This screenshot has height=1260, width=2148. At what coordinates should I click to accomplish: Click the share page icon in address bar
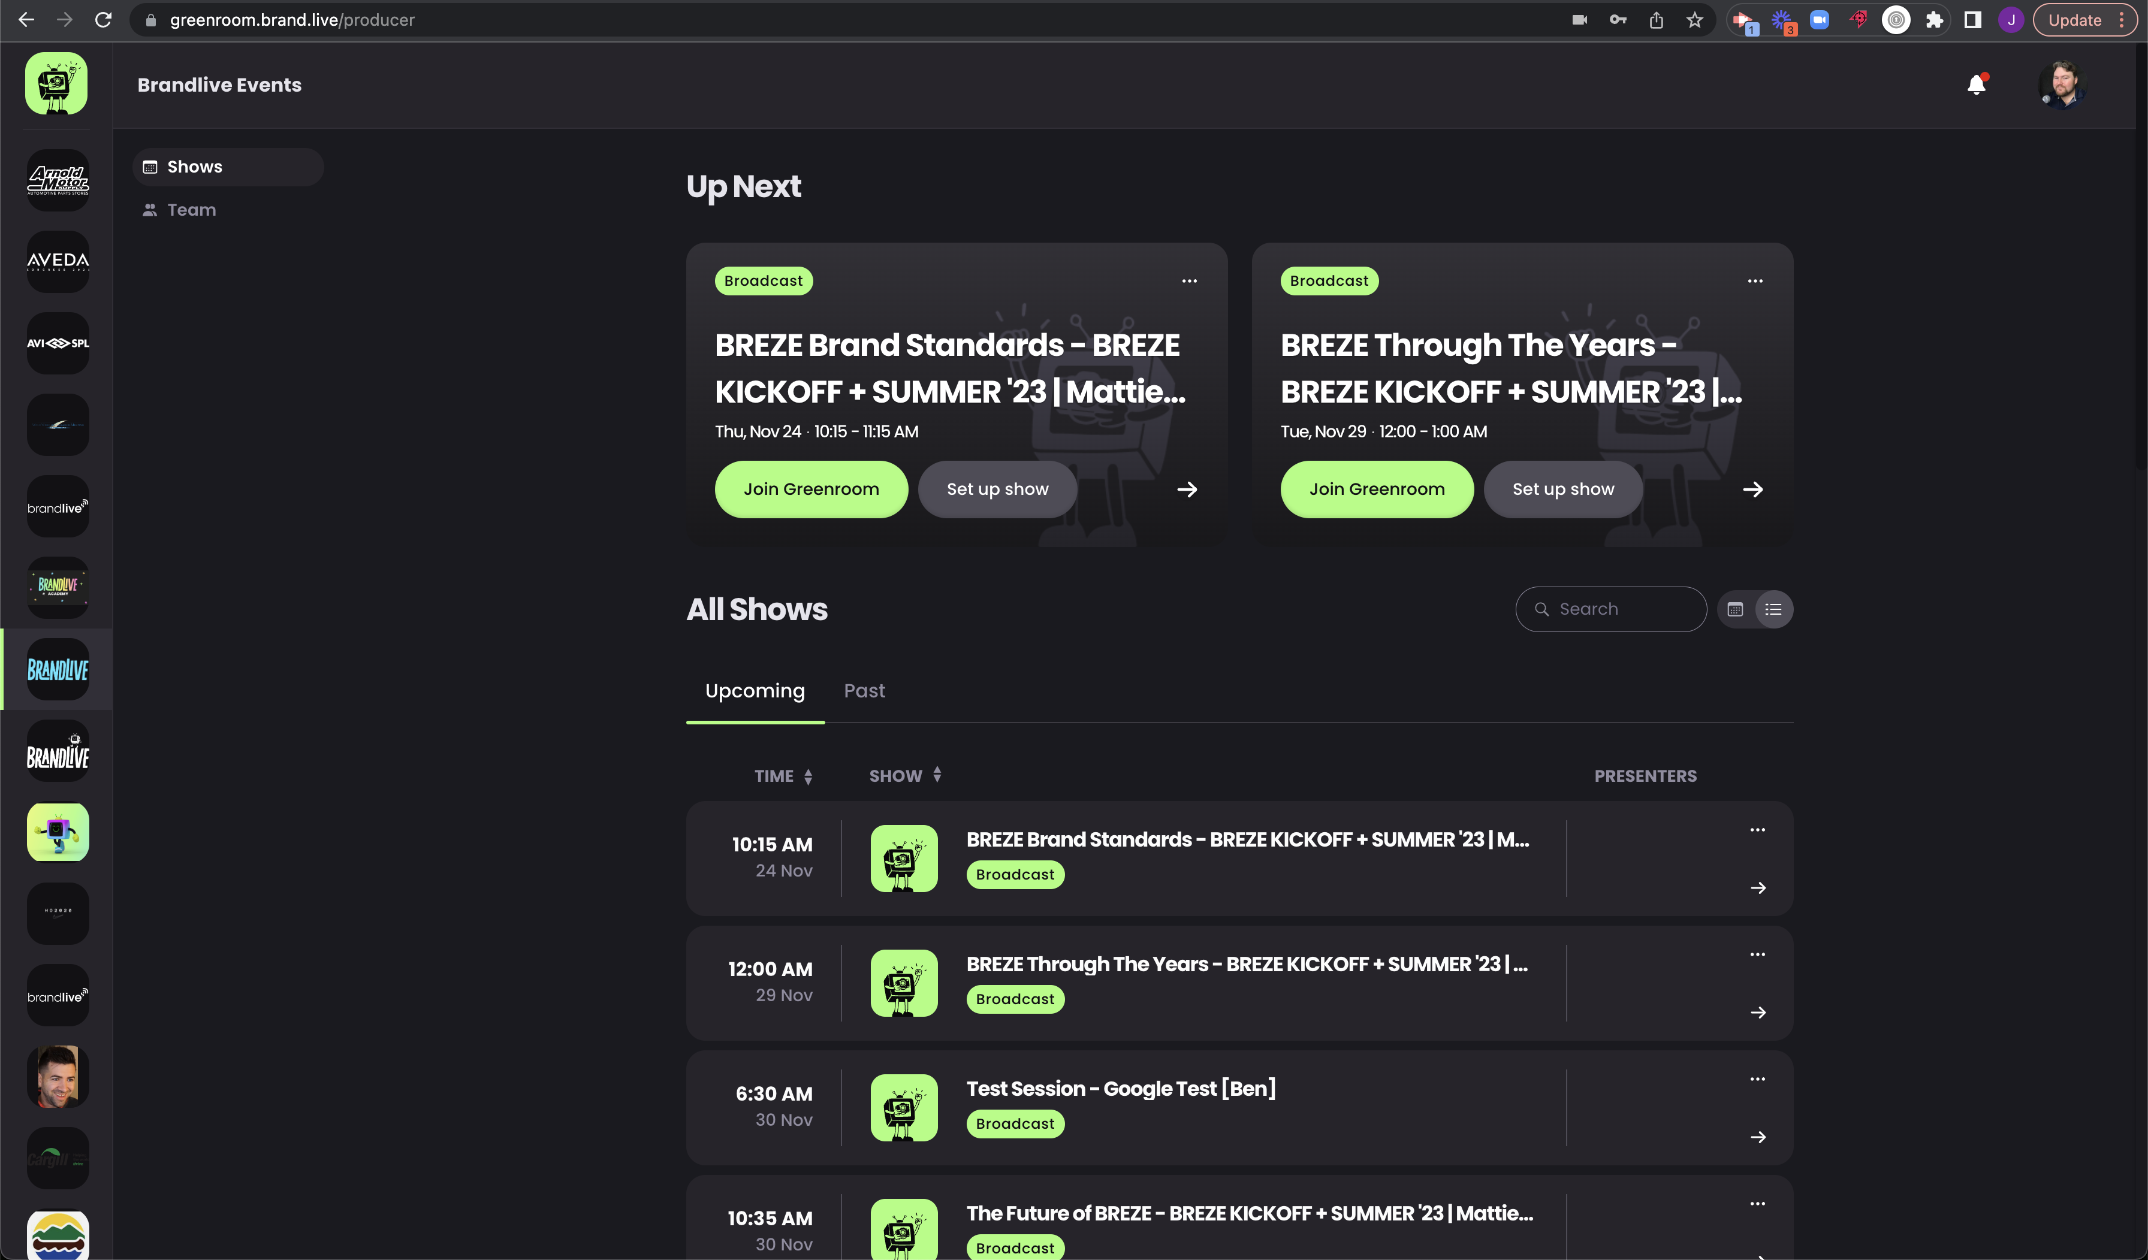(x=1656, y=20)
